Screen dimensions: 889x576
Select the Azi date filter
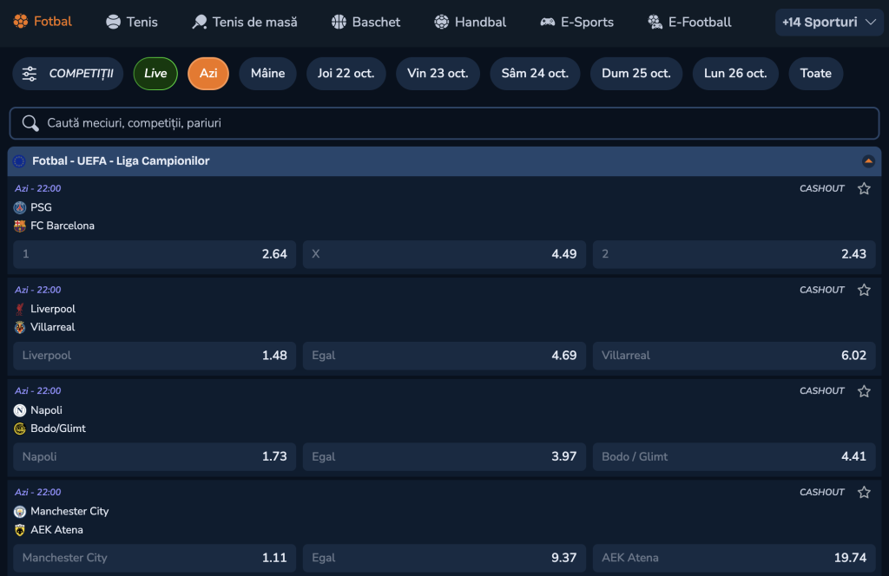pyautogui.click(x=208, y=74)
